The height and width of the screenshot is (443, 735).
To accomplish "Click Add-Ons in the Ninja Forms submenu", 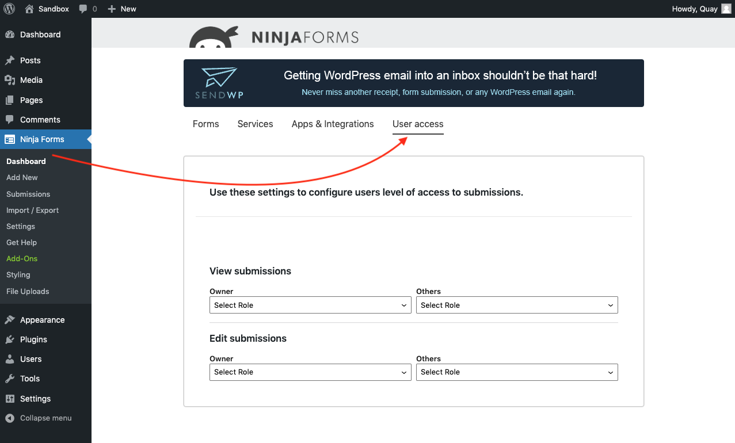I will click(21, 258).
